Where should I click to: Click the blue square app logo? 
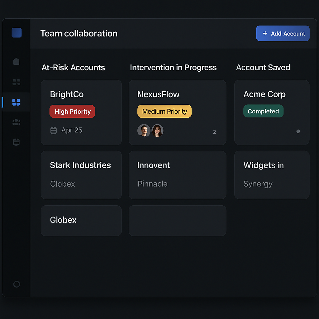pos(17,33)
